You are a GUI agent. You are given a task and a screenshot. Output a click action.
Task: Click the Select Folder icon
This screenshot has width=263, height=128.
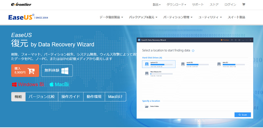[x=147, y=106]
